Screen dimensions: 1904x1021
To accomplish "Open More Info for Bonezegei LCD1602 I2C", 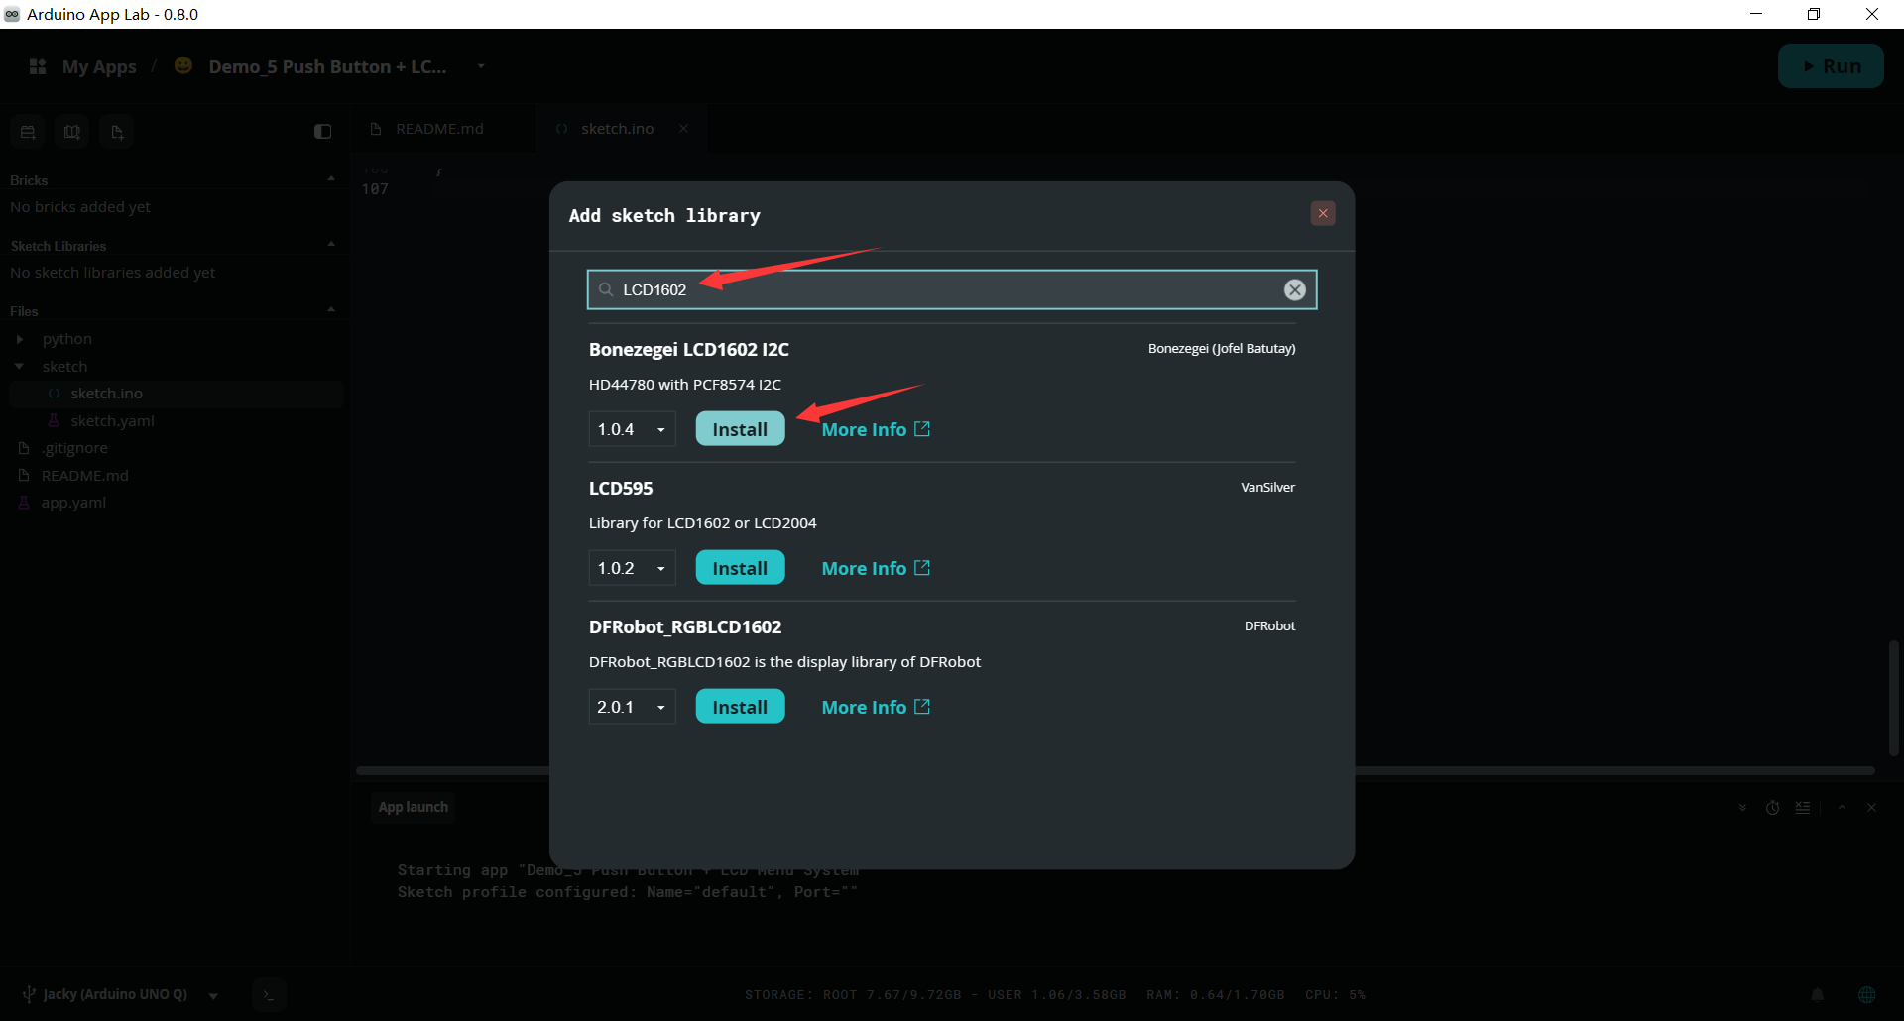I will pos(876,429).
